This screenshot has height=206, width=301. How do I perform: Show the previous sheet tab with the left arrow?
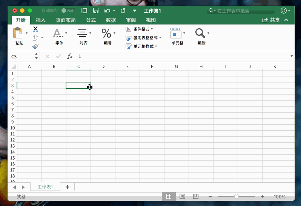tap(15, 187)
